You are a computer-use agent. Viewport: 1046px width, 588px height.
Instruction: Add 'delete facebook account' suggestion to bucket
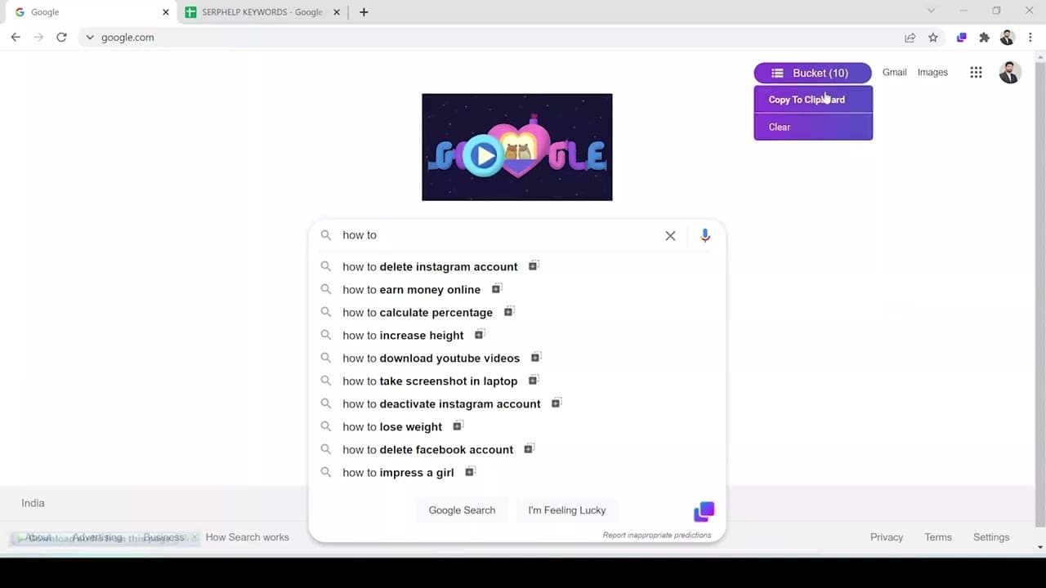[529, 449]
